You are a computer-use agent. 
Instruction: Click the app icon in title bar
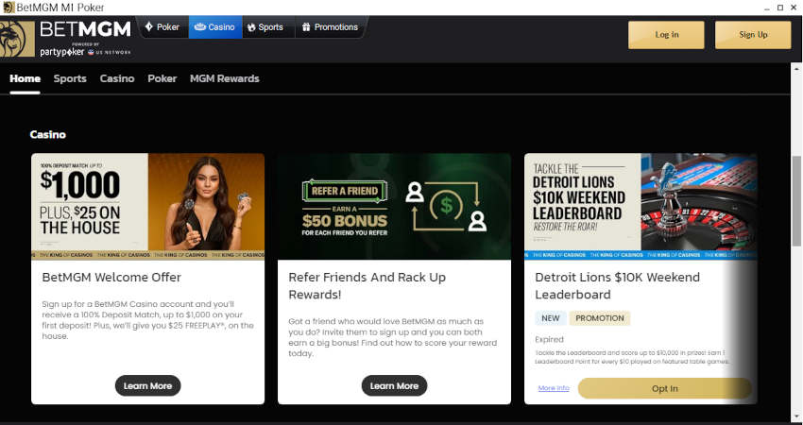(x=9, y=8)
